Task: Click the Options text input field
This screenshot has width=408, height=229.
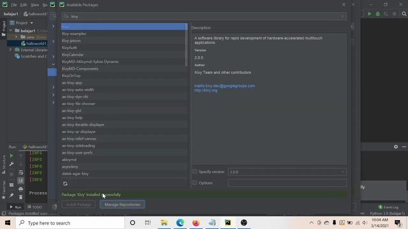Action: [288, 183]
